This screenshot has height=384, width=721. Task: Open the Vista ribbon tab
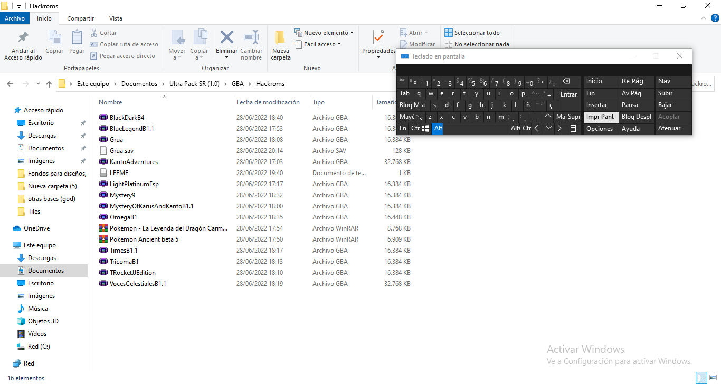115,18
